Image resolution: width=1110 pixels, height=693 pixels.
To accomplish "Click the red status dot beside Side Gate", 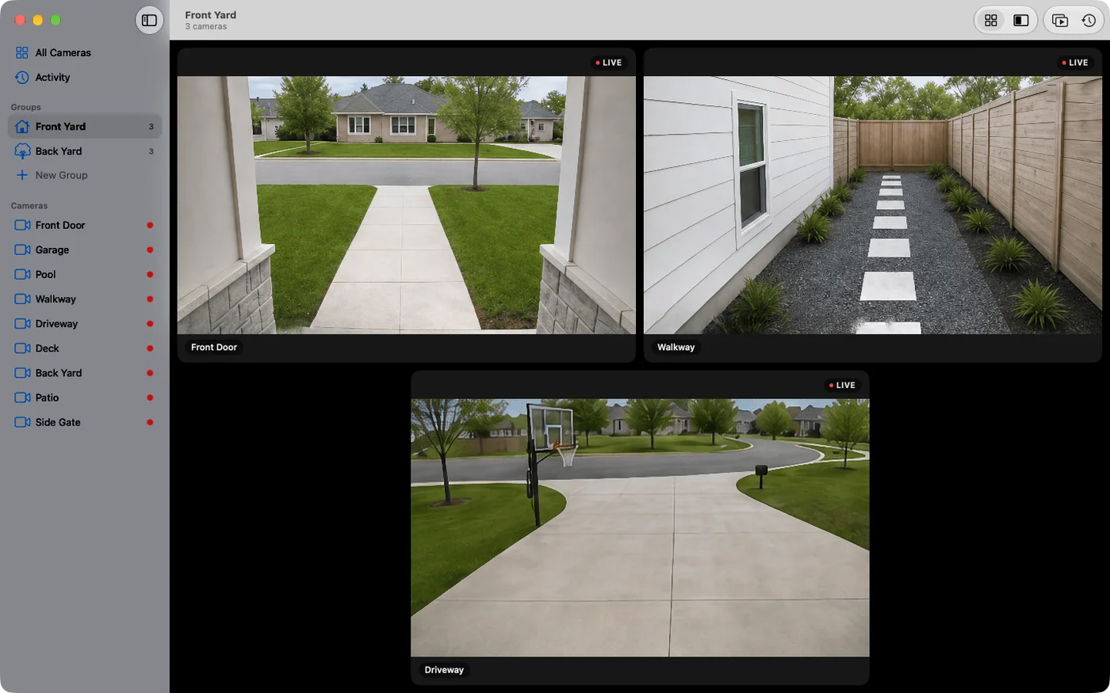I will 150,422.
